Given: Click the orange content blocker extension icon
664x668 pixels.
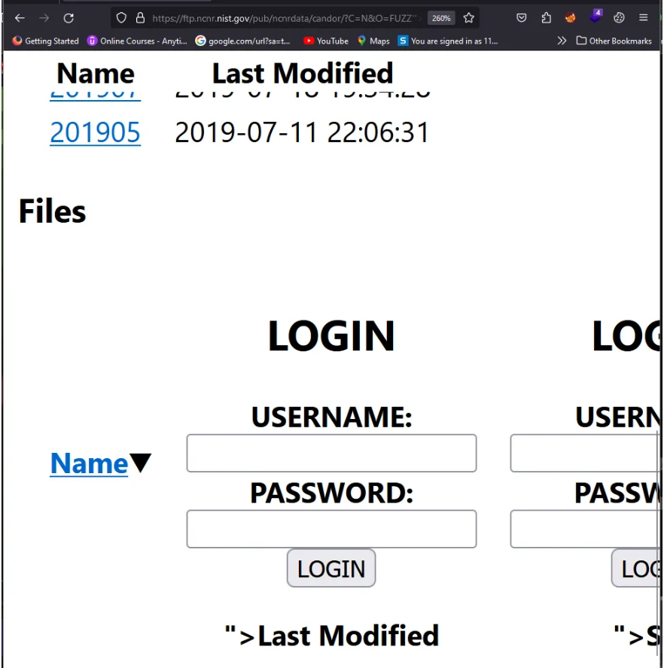Looking at the screenshot, I should click(x=570, y=17).
